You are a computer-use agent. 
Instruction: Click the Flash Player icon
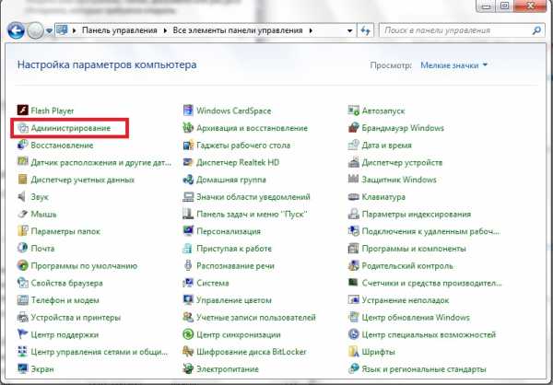pyautogui.click(x=22, y=111)
